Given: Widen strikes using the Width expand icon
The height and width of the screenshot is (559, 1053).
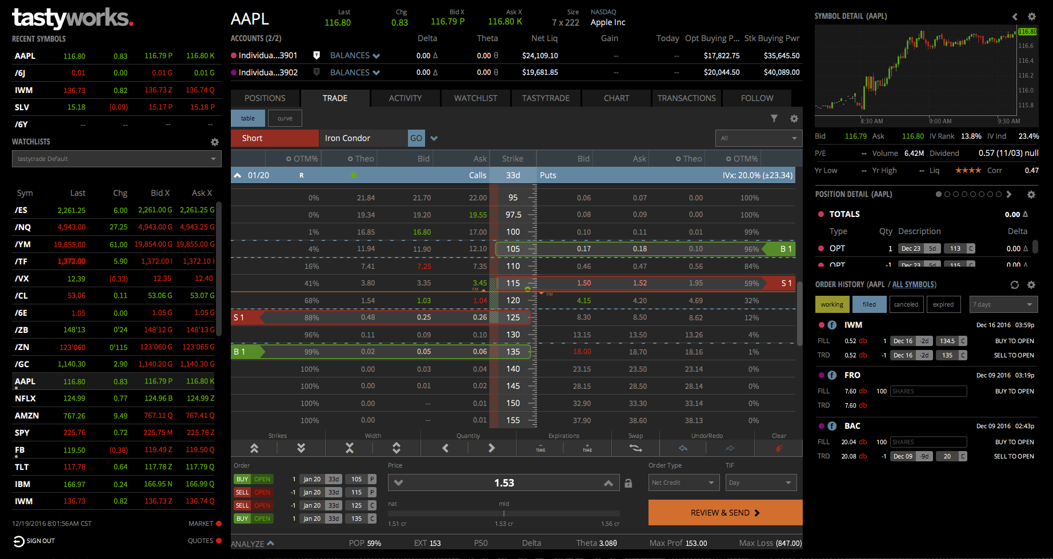Looking at the screenshot, I should [x=396, y=448].
